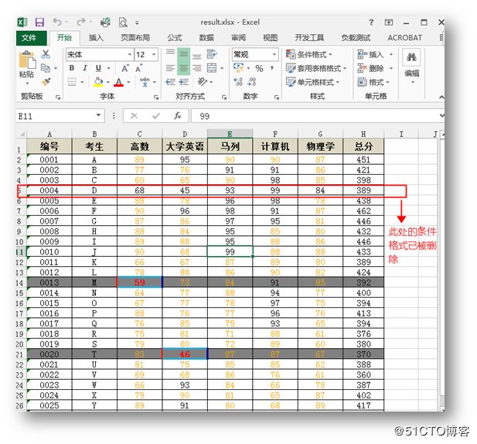Set top vertical alignment
Image resolution: width=477 pixels, height=444 pixels.
pos(170,53)
